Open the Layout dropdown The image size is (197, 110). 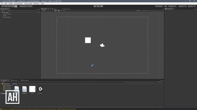[x=192, y=6]
